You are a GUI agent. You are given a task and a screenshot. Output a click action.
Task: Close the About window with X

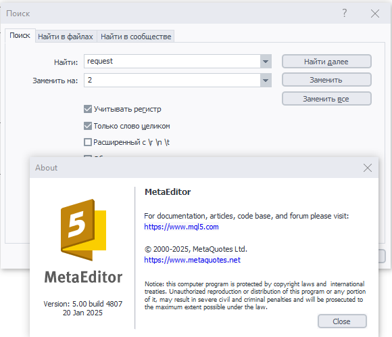coord(368,168)
